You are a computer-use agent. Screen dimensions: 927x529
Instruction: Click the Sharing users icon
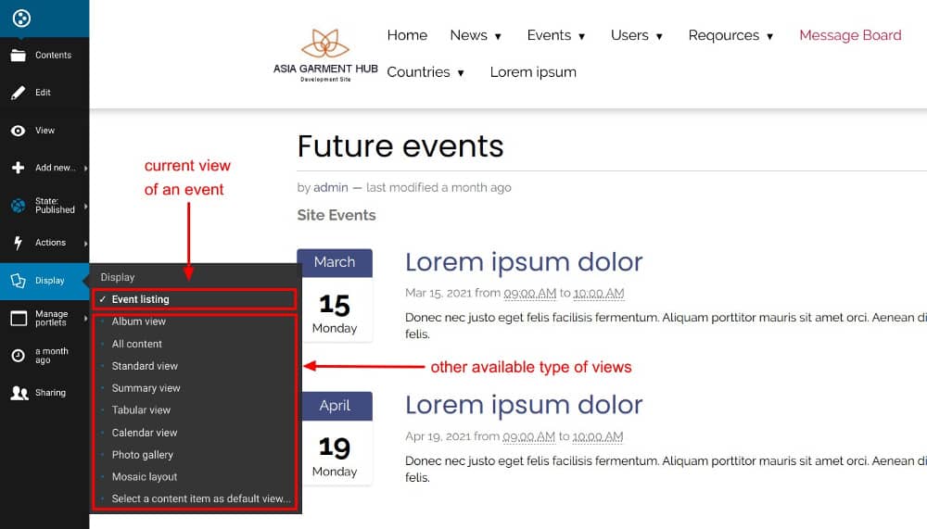coord(19,393)
